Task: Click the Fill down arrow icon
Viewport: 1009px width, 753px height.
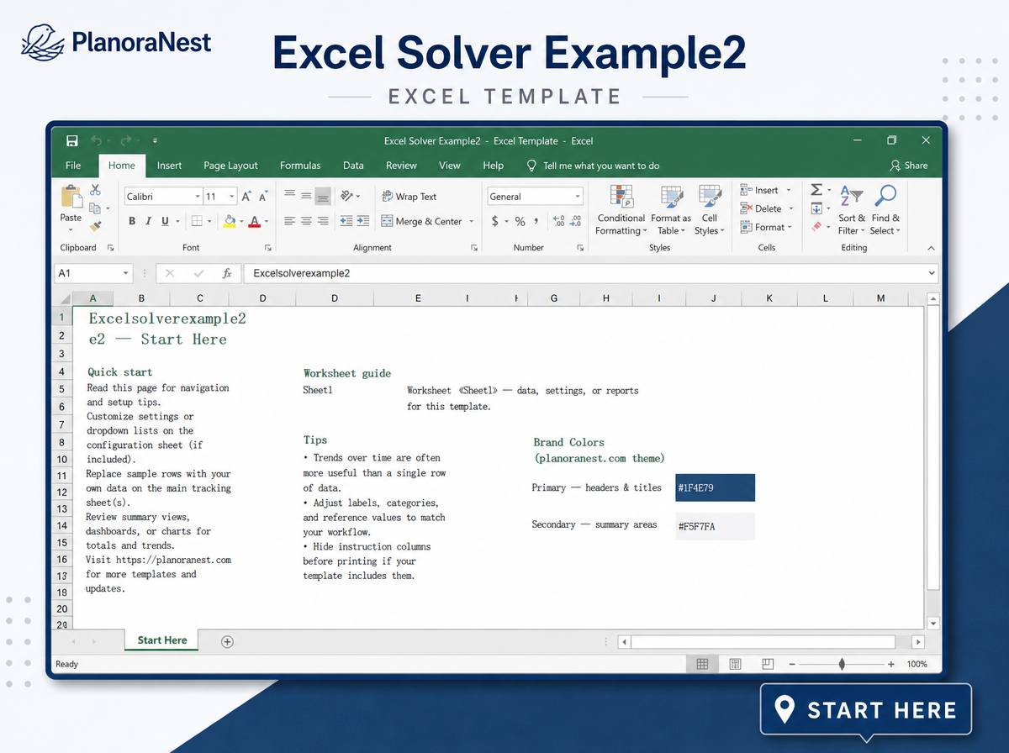Action: click(x=816, y=208)
